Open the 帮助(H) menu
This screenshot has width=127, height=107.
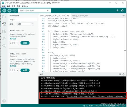tap(25, 6)
